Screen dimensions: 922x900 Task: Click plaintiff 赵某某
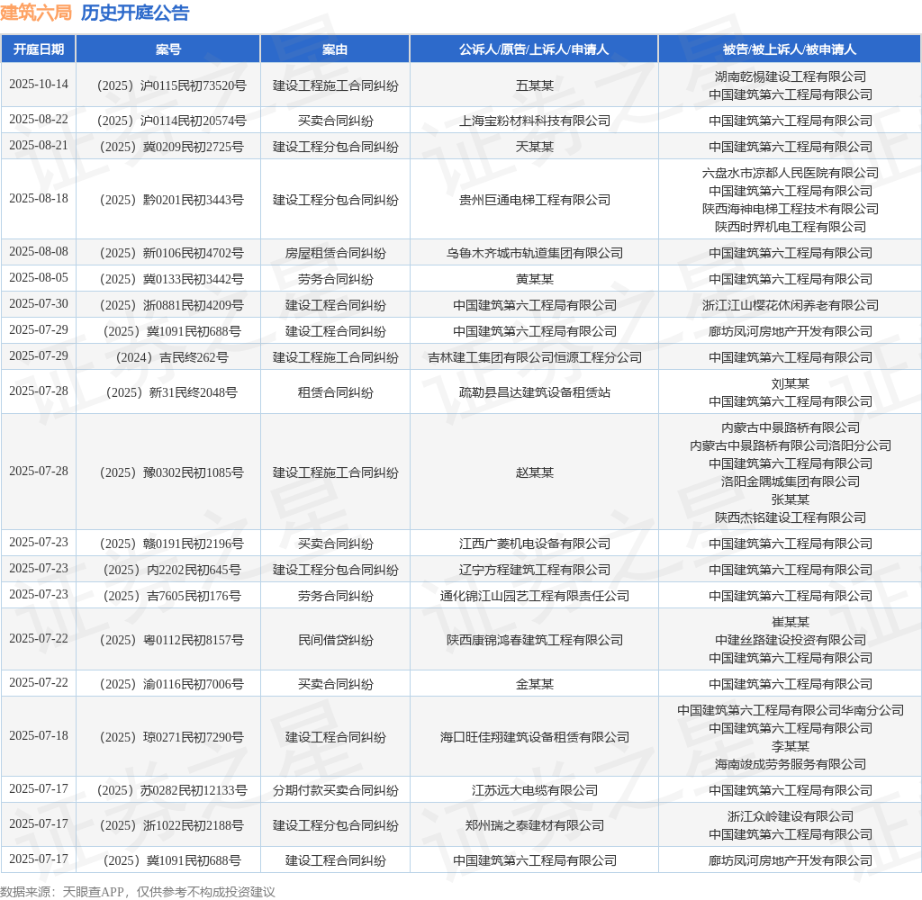pyautogui.click(x=535, y=472)
